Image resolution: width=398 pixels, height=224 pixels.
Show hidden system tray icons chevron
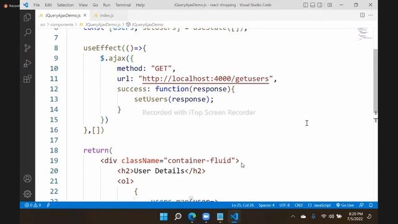(x=293, y=217)
